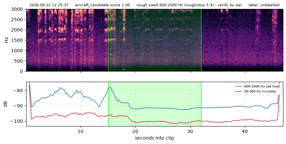Click the 40 tick label on time axis
This screenshot has width=286, height=144.
(x=245, y=131)
